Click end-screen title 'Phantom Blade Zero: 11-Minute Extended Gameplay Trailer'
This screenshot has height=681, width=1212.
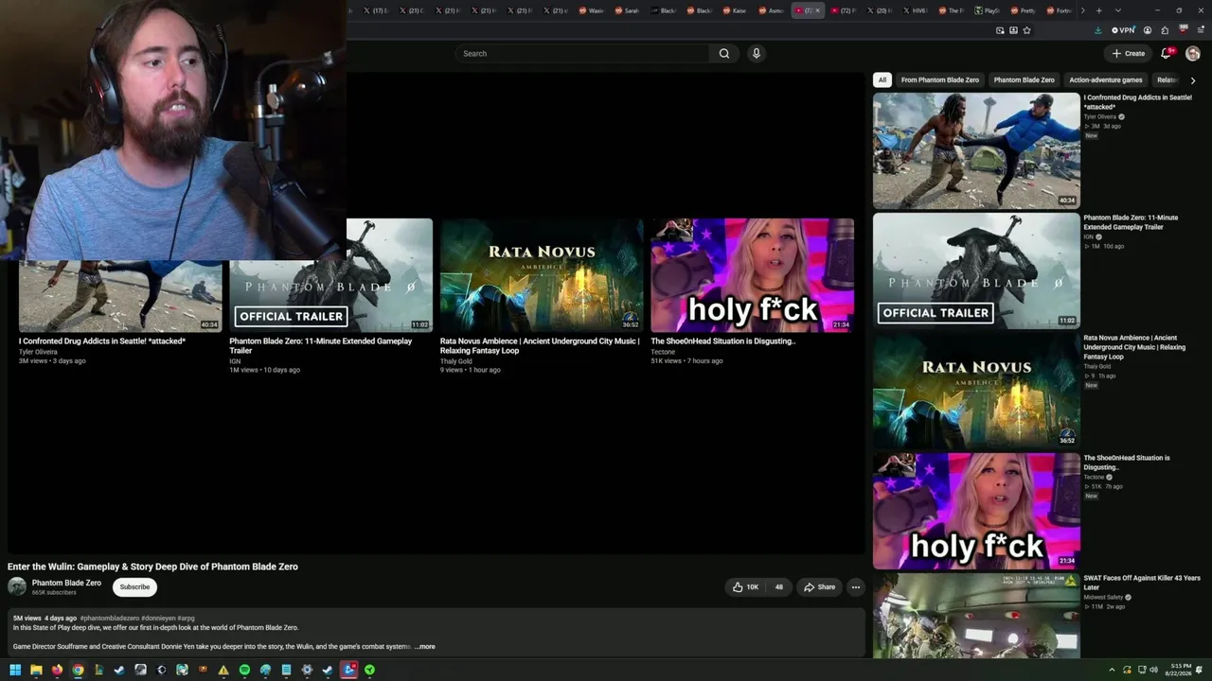click(321, 346)
